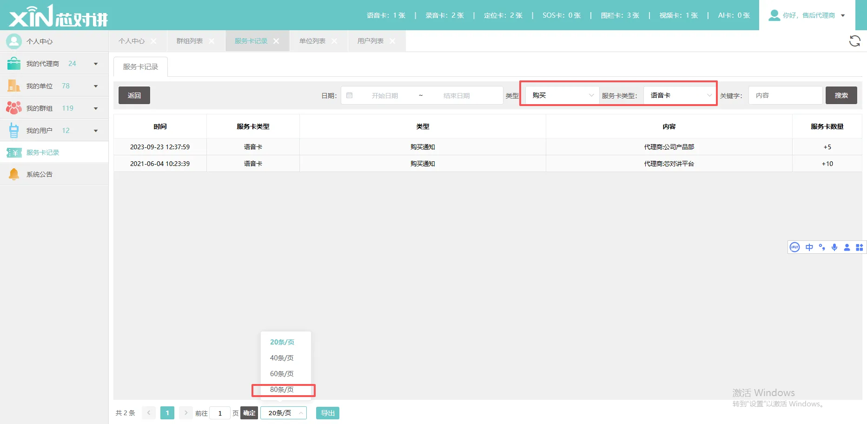Click the user avatar icon in header
The height and width of the screenshot is (424, 867).
774,15
